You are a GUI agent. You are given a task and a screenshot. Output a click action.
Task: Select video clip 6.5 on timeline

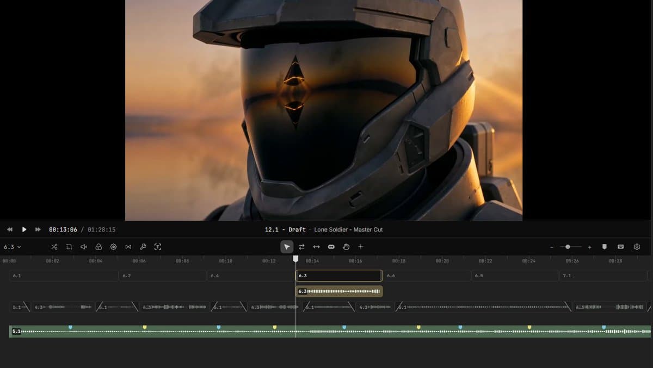(515, 276)
